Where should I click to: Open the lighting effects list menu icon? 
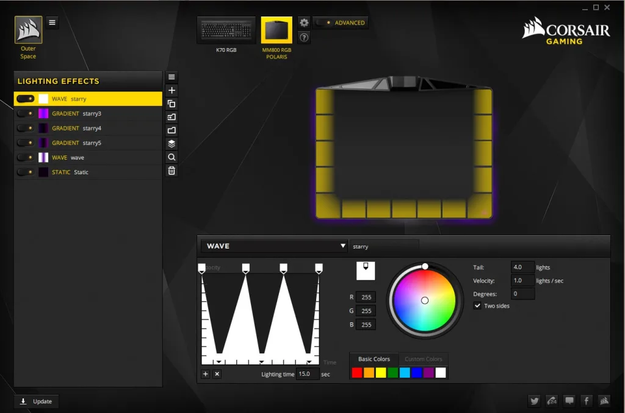tap(172, 77)
